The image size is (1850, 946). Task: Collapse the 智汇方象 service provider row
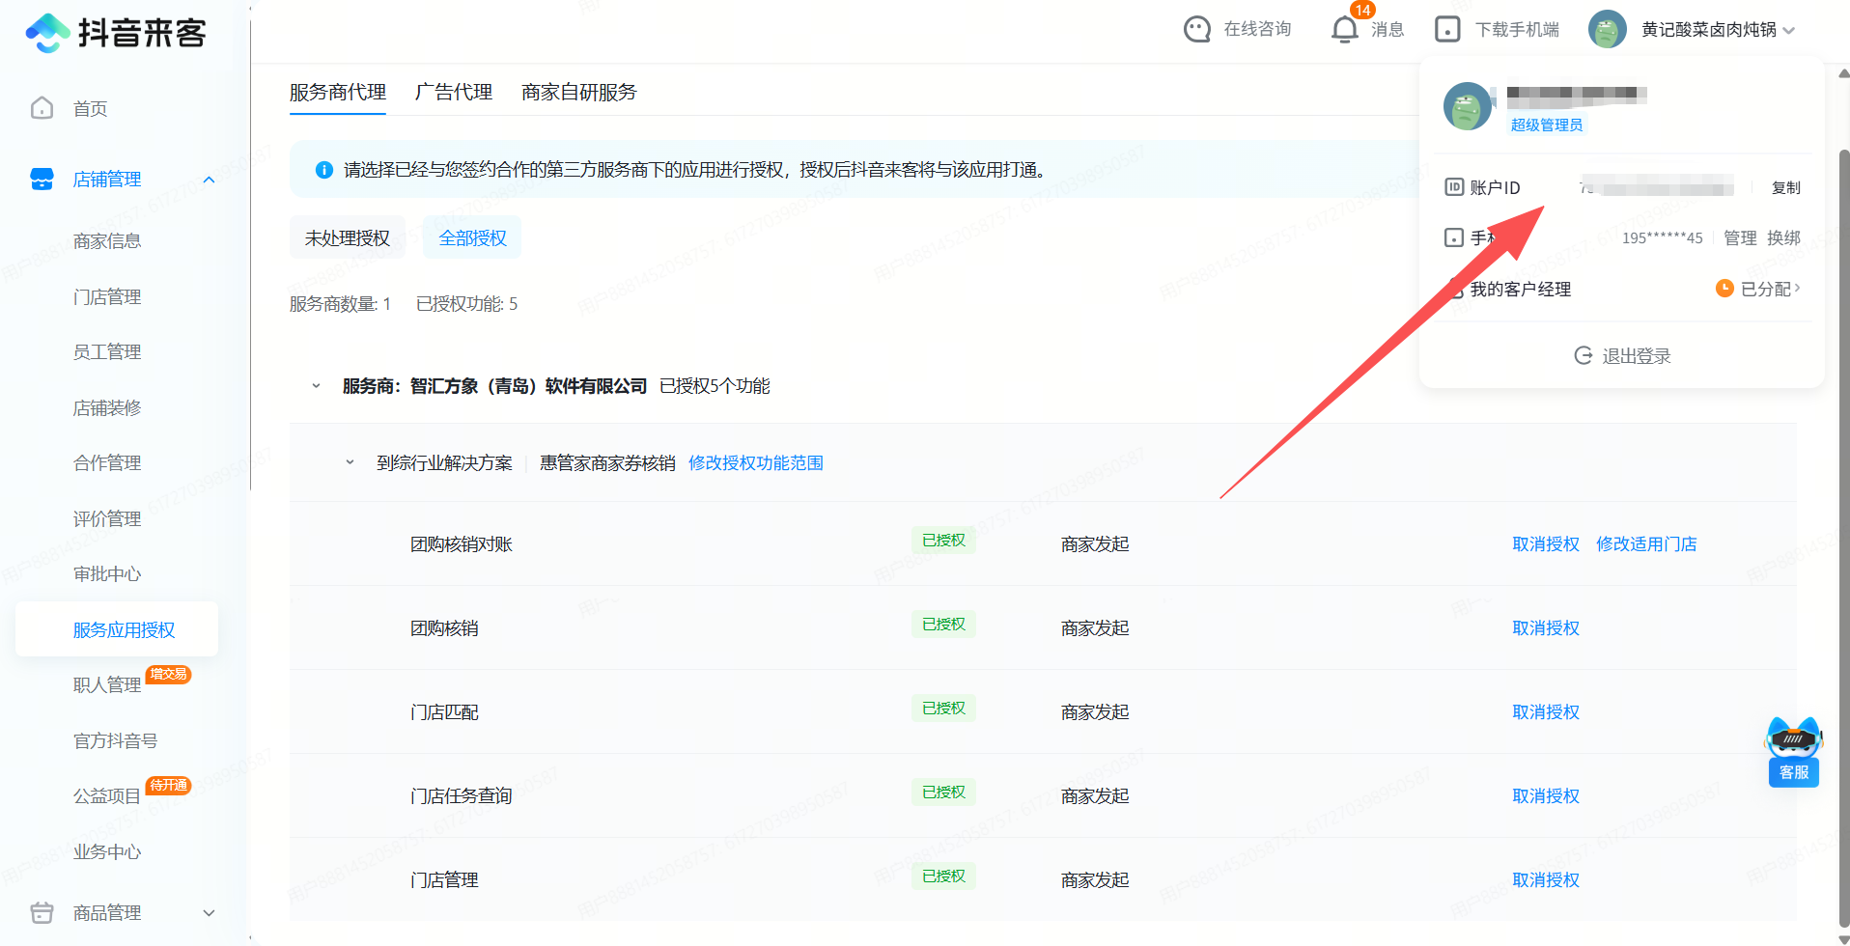[316, 386]
